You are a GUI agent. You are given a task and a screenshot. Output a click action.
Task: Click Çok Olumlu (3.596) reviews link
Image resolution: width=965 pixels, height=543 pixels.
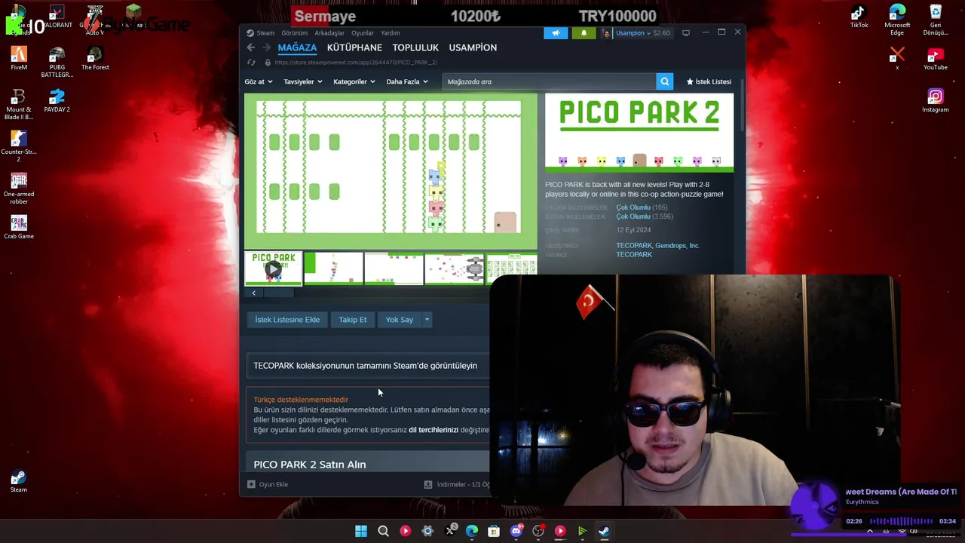pyautogui.click(x=645, y=216)
